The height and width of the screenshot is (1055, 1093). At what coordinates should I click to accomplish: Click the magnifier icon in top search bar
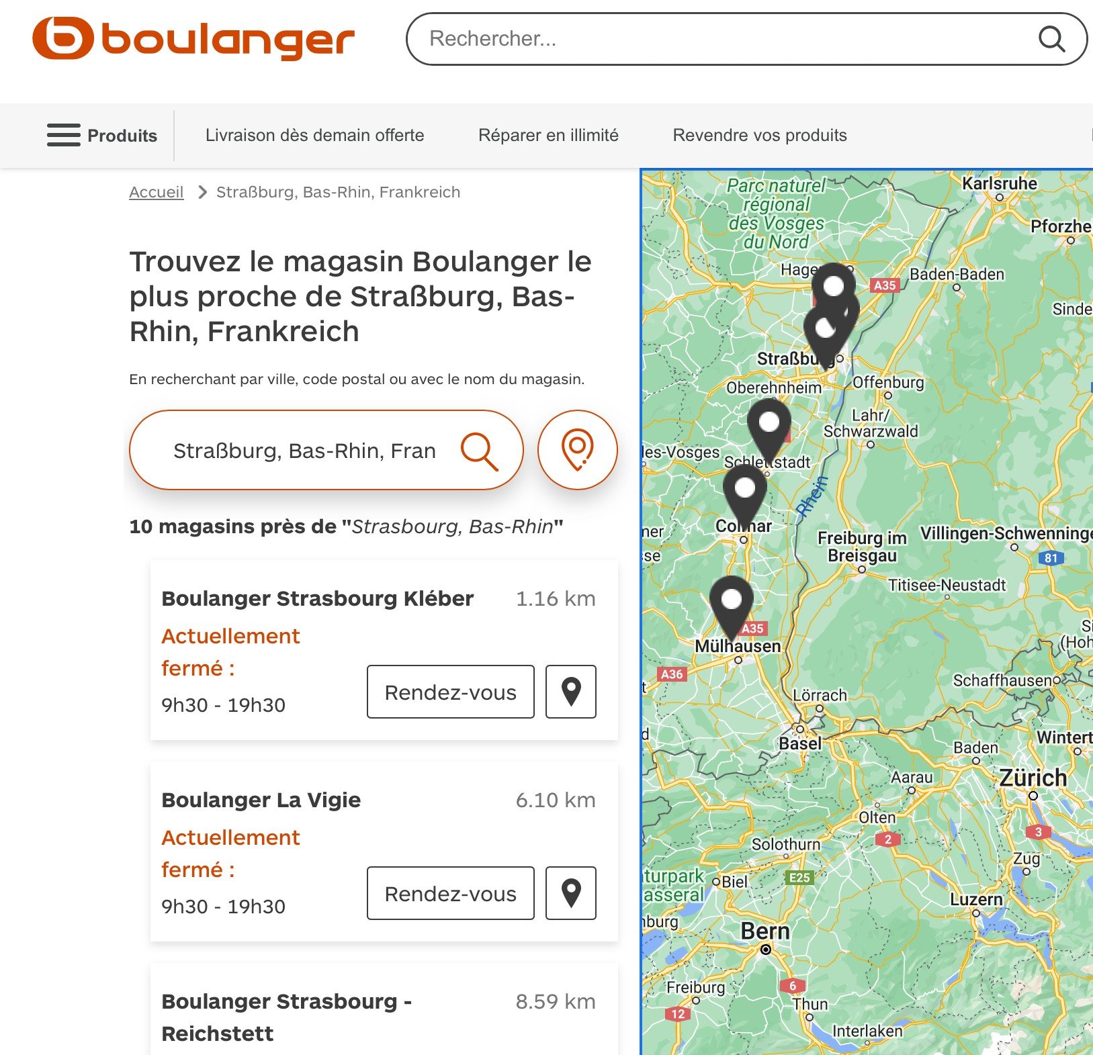pyautogui.click(x=1051, y=39)
